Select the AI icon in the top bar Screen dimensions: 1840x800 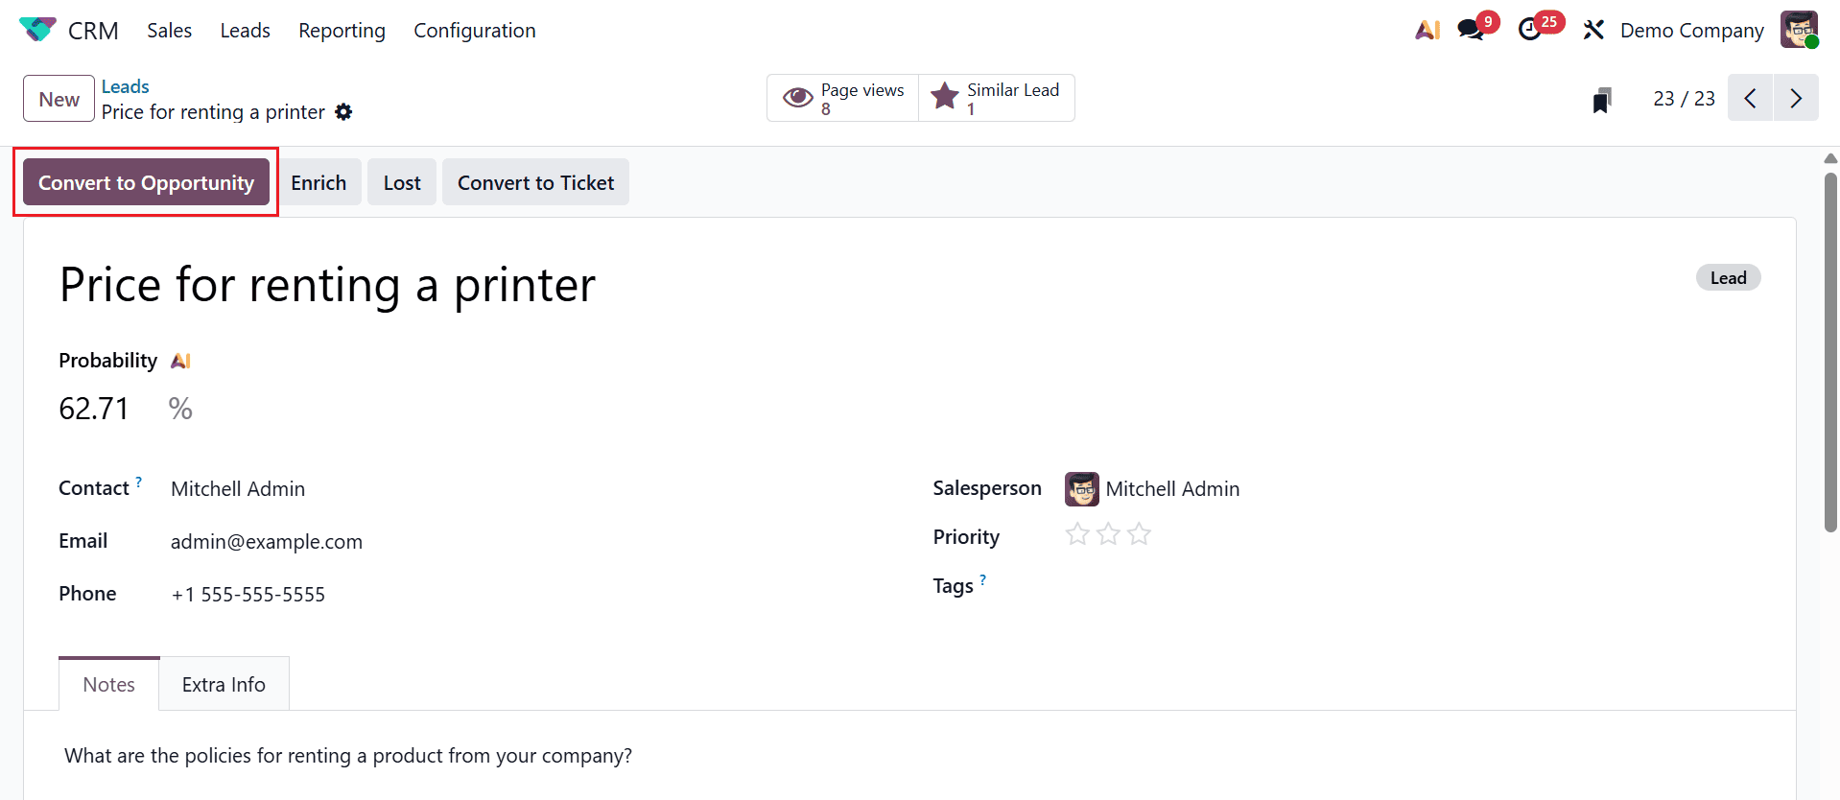(x=1427, y=30)
